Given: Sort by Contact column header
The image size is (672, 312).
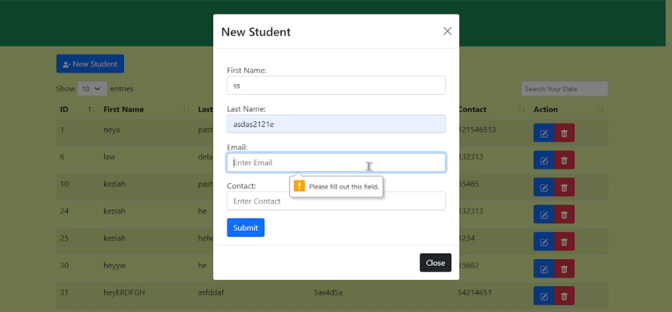Looking at the screenshot, I should [472, 110].
